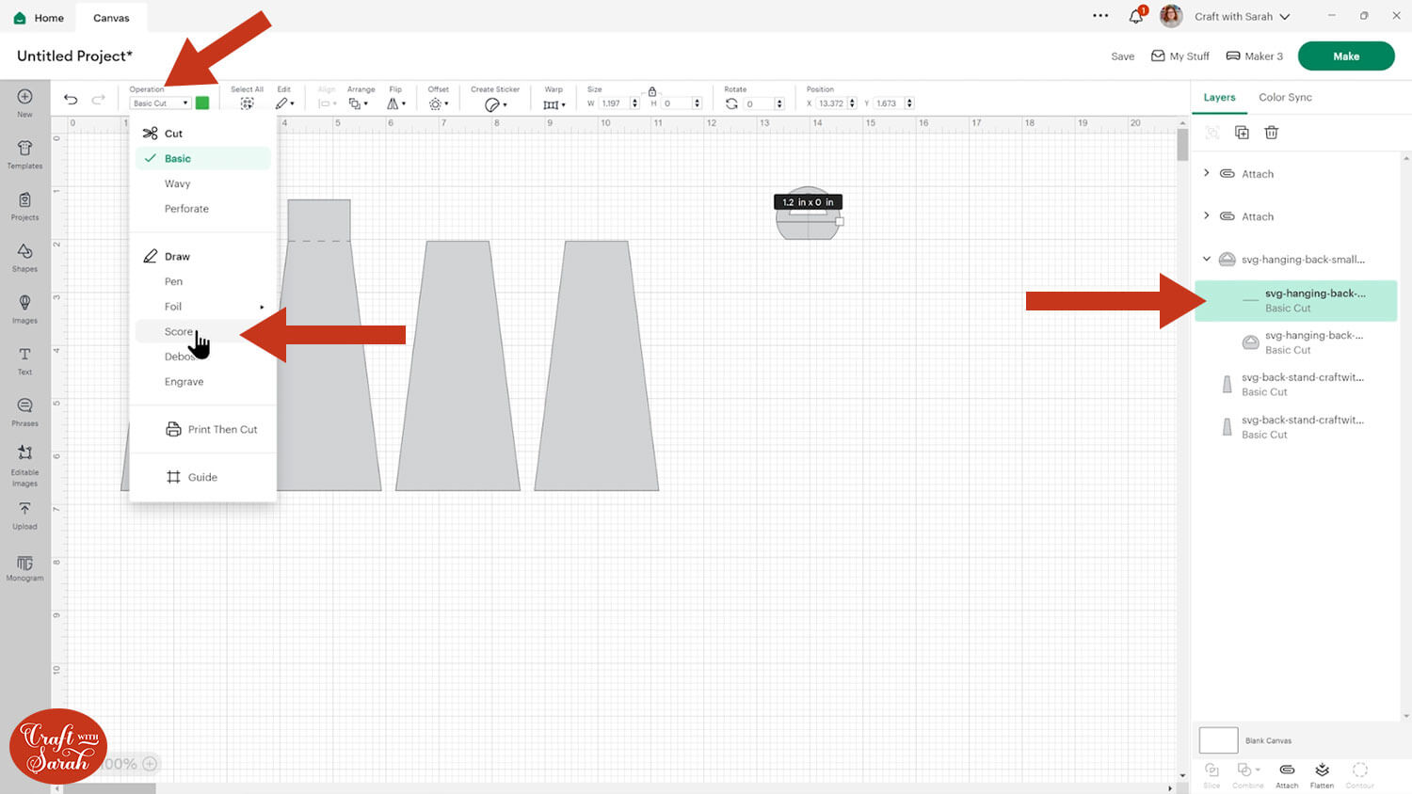Image resolution: width=1412 pixels, height=794 pixels.
Task: Collapse the svg-hanging-back-small layer group
Action: point(1207,259)
